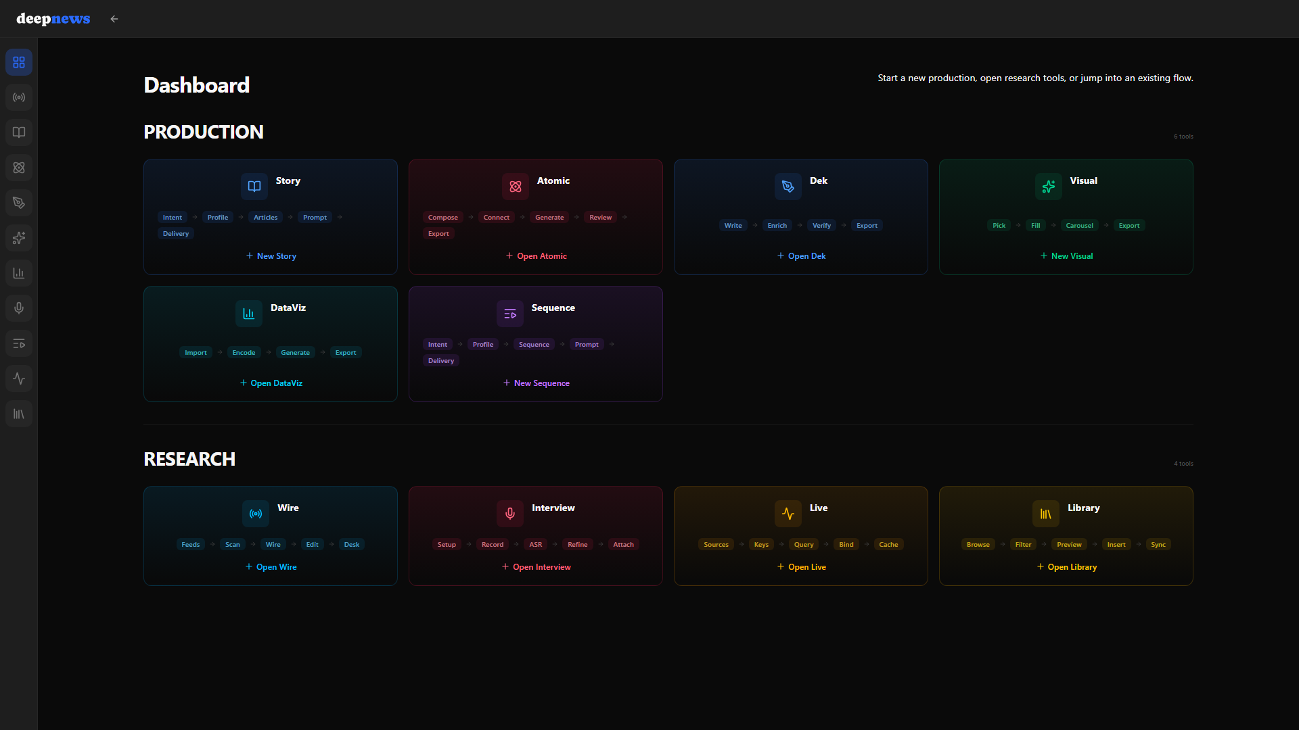1299x730 pixels.
Task: Open the Dashboard grid icon in sidebar
Action: (x=19, y=62)
